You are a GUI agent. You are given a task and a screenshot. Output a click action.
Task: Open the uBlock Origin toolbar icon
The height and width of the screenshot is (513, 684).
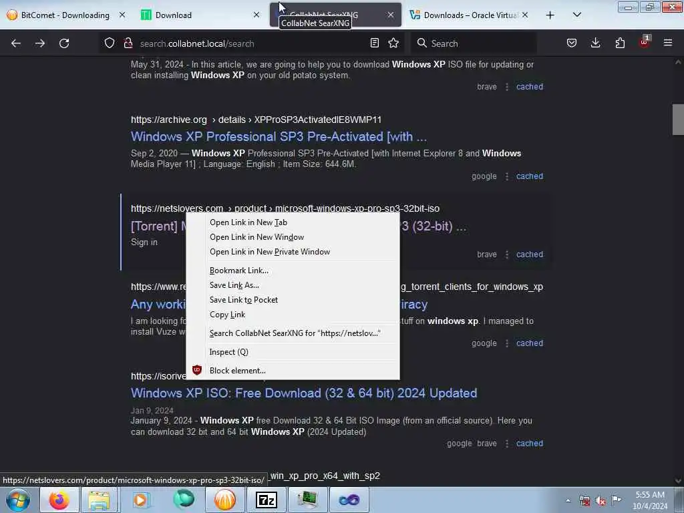pyautogui.click(x=645, y=42)
